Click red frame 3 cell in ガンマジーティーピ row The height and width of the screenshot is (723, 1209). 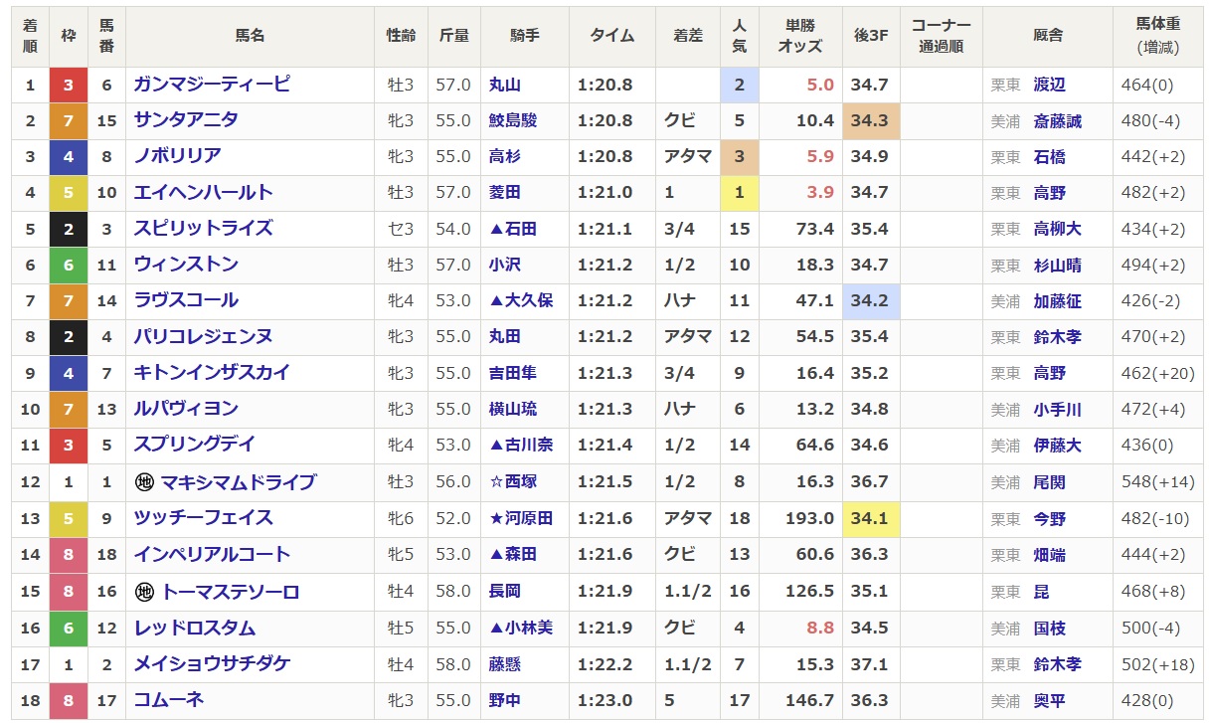(x=68, y=85)
